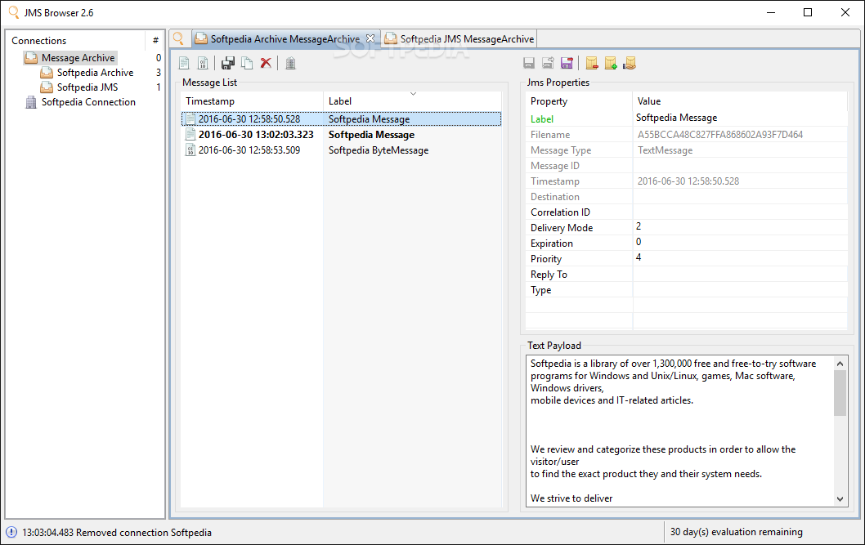Click the save all floppy disks icon
The height and width of the screenshot is (545, 865).
coord(228,64)
